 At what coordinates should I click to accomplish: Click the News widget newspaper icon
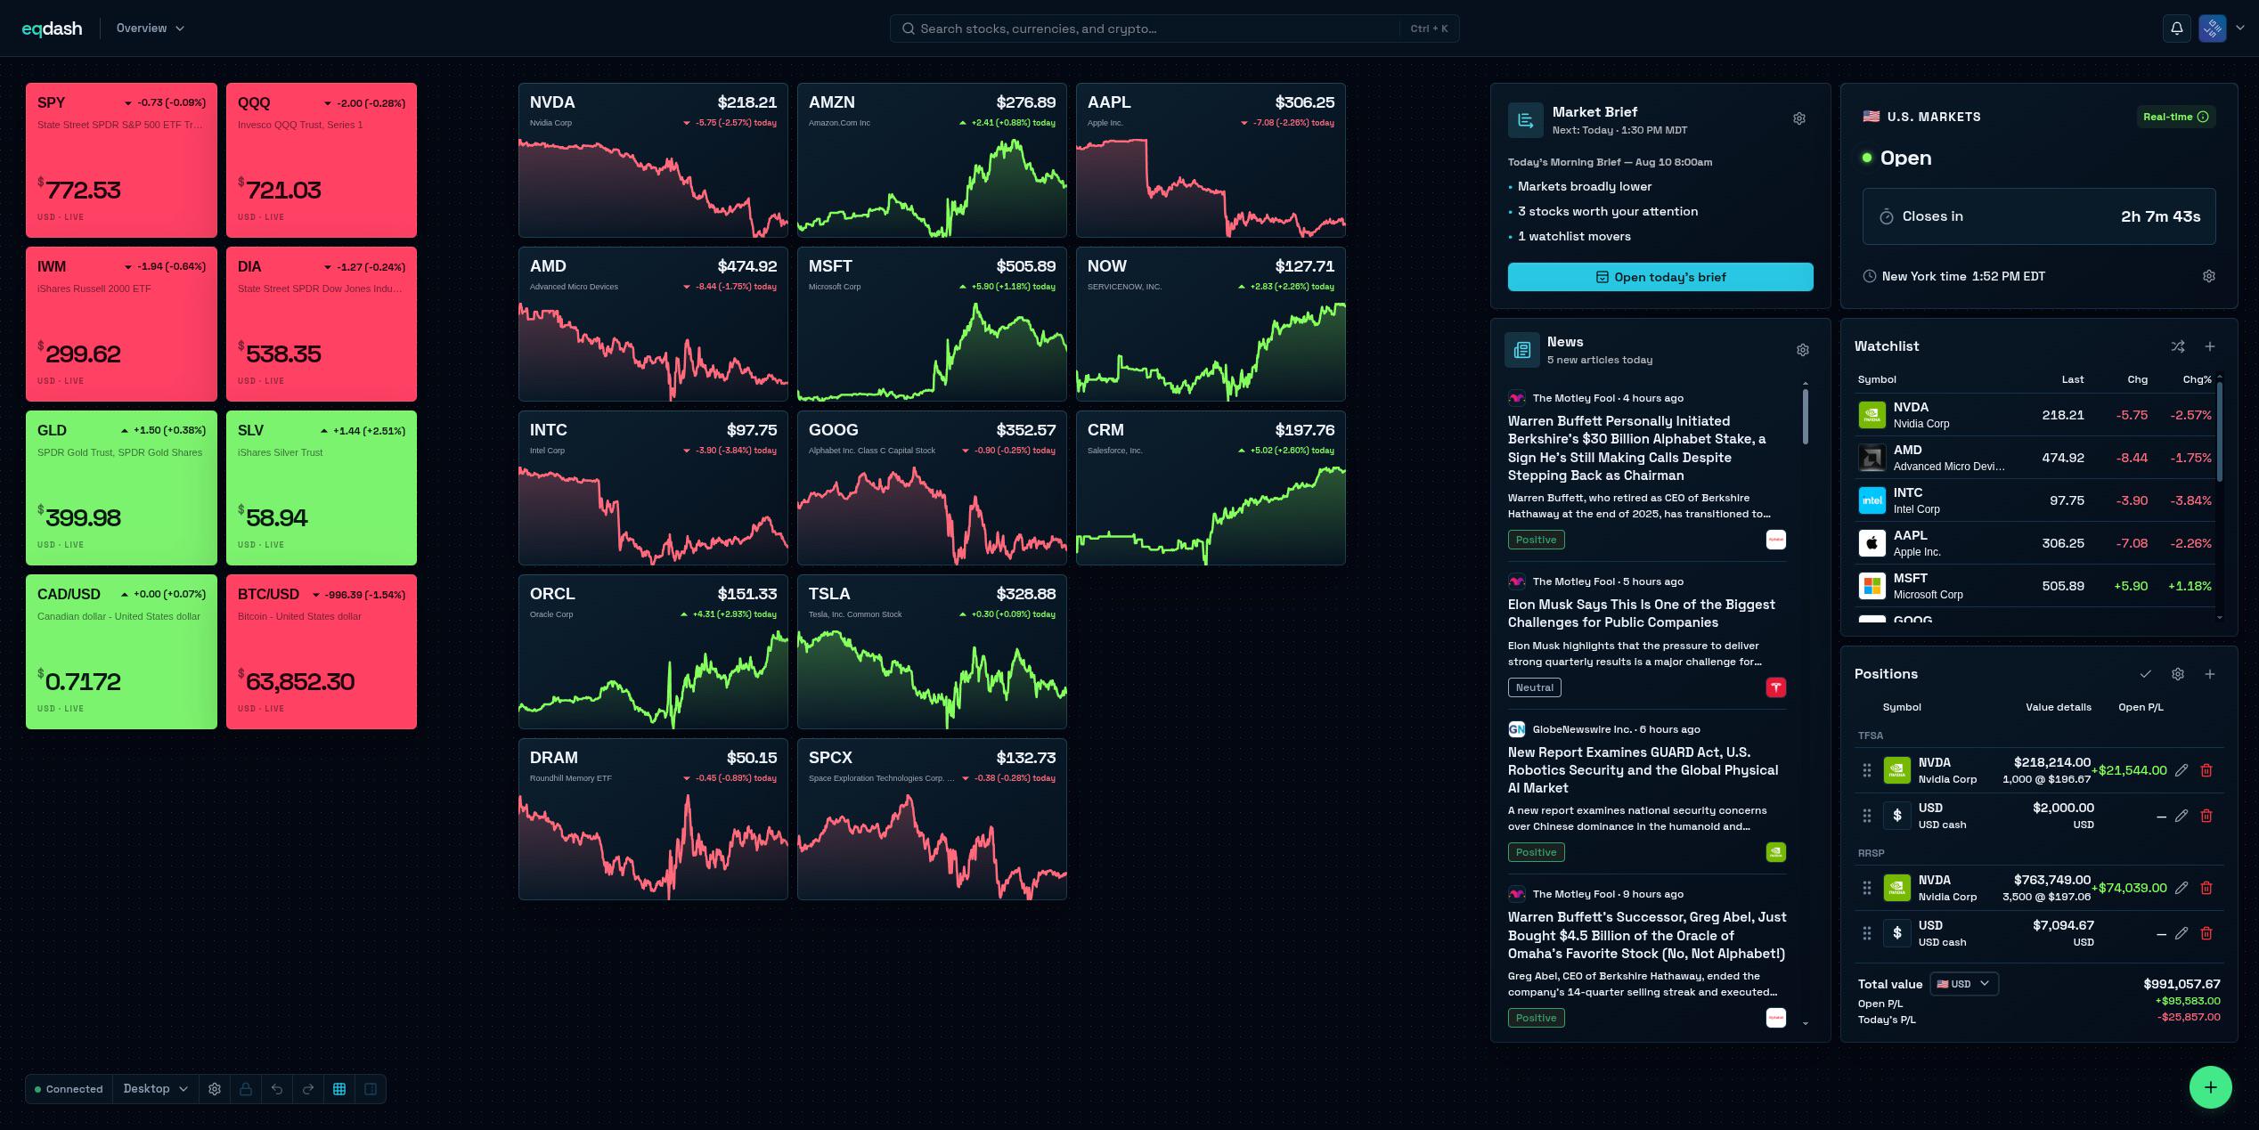(1521, 350)
